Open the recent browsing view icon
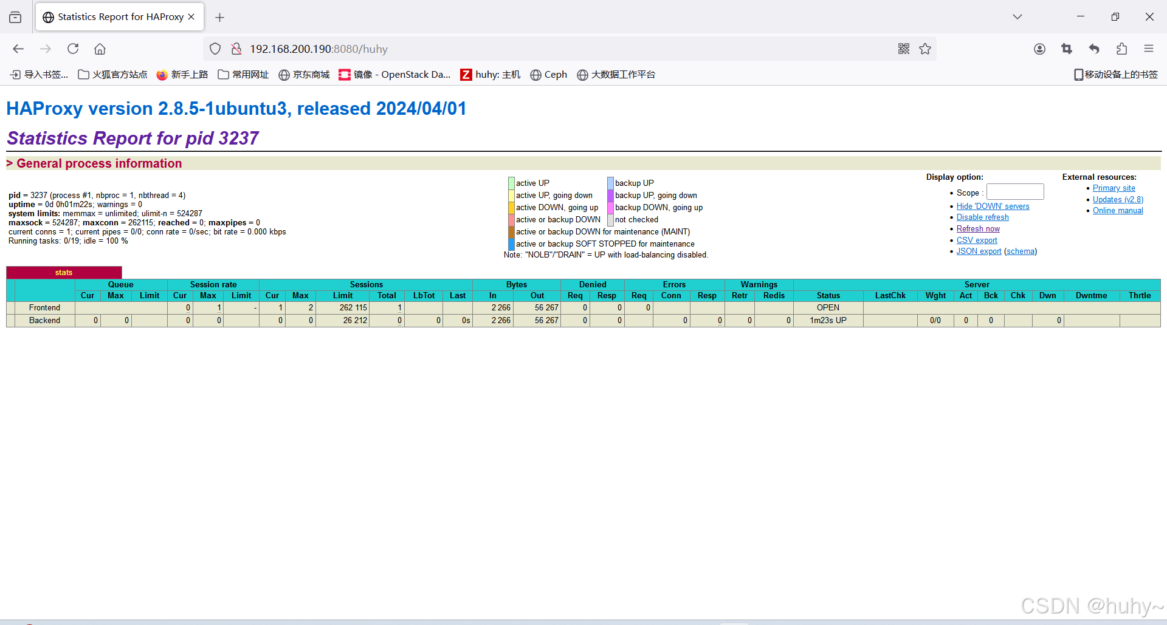1167x625 pixels. [x=15, y=17]
